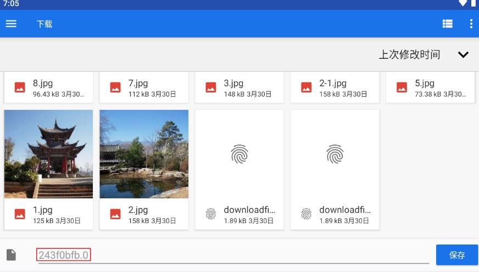Click the document icon left of filename field

[11, 255]
